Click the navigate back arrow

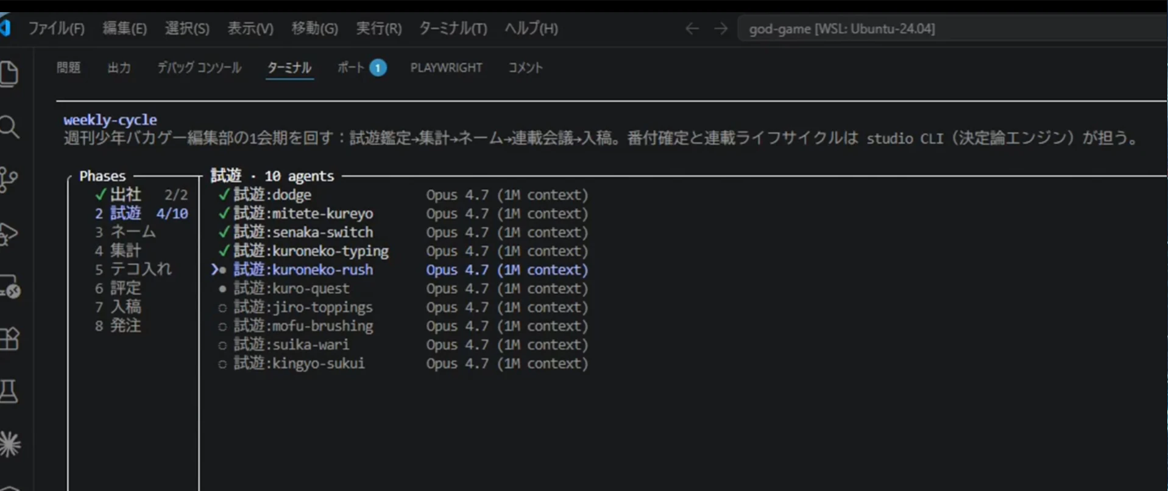(692, 29)
